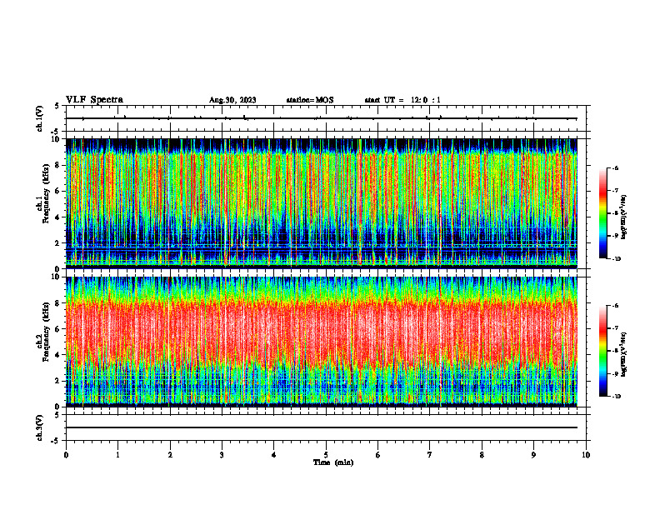Viewport: 660px width, 510px height.
Task: Click the "-7" label on ch.1 color scale
Action: pyautogui.click(x=615, y=191)
